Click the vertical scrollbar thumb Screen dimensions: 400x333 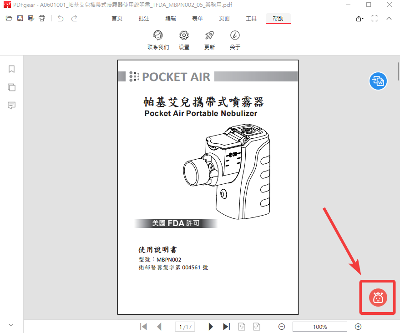[398, 71]
